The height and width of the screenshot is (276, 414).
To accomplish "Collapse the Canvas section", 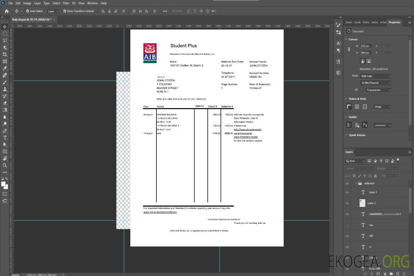I will click(x=347, y=39).
